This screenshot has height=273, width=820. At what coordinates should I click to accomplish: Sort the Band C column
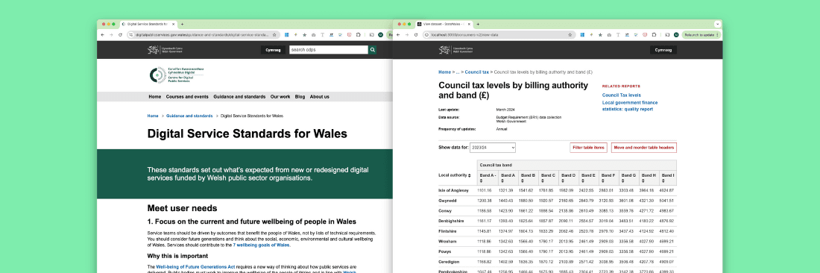(x=543, y=181)
